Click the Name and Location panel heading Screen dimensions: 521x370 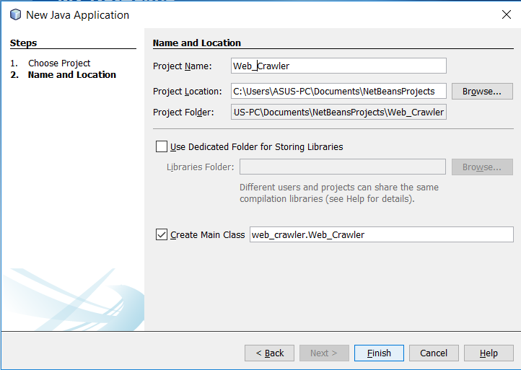(197, 43)
